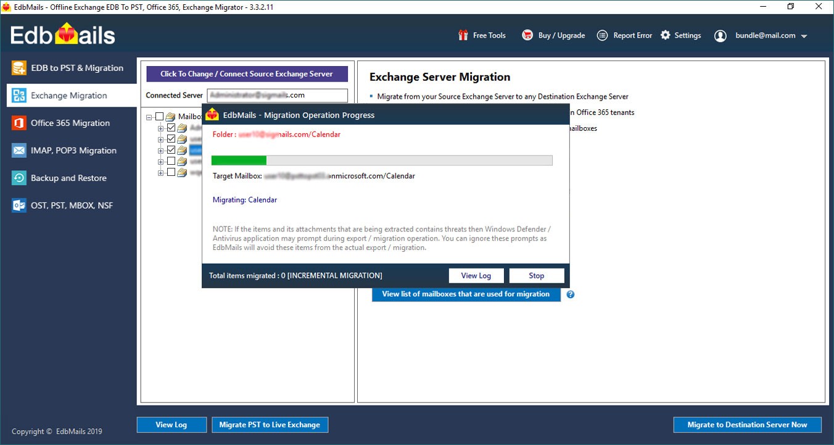This screenshot has width=834, height=445.
Task: Open EDB to PST & Migration section icon
Action: click(x=19, y=68)
